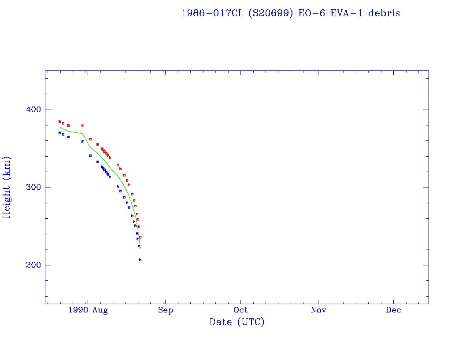The height and width of the screenshot is (338, 451).
Task: Click the bottom end of the green curve
Action: pyautogui.click(x=140, y=249)
